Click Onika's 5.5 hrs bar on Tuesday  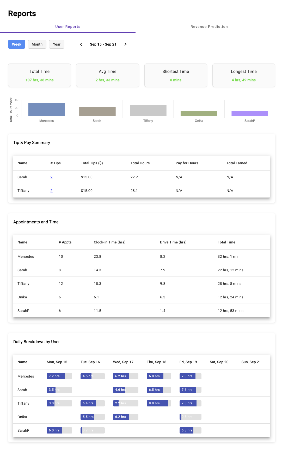pos(93,417)
